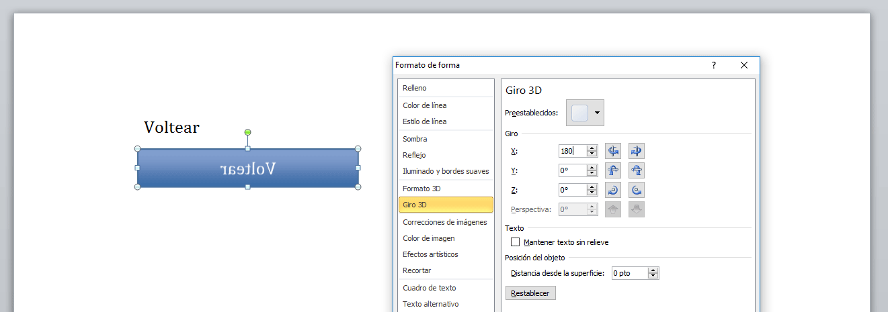Viewport: 888px width, 312px height.
Task: Click the green rotation handle of the shape
Action: click(x=247, y=132)
